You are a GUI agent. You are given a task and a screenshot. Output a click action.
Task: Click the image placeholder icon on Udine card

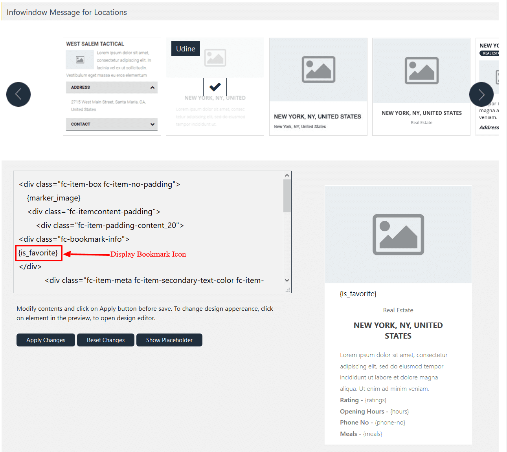[215, 57]
